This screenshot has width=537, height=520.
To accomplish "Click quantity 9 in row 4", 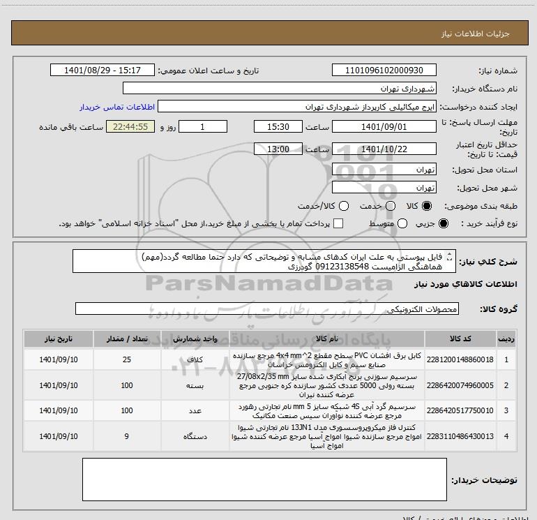I will tap(127, 436).
